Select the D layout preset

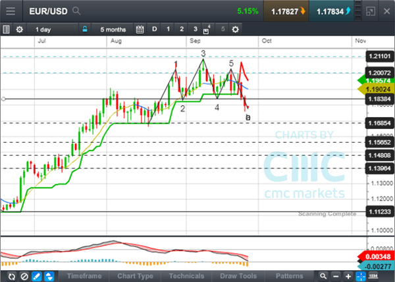pyautogui.click(x=155, y=30)
